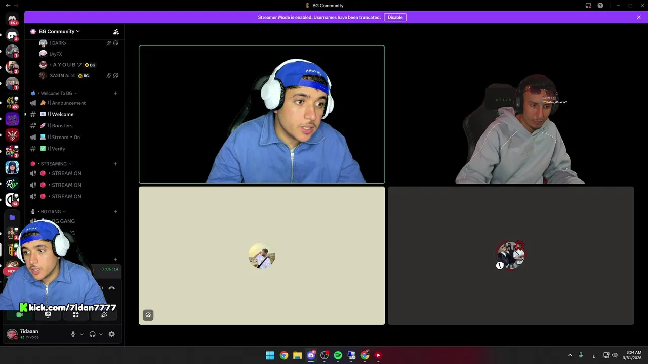Open headphone output options chevron

[101, 334]
